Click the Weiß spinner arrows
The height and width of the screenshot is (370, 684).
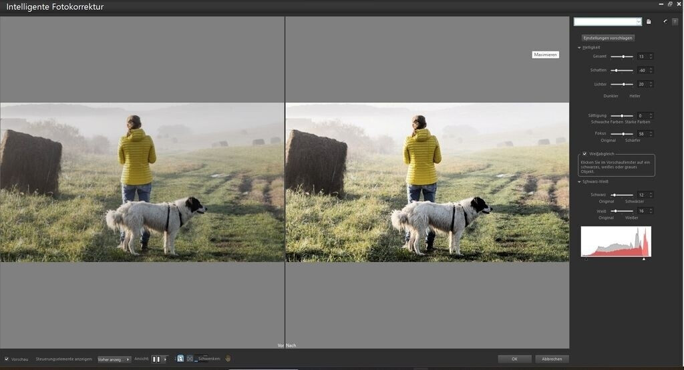[x=651, y=211]
